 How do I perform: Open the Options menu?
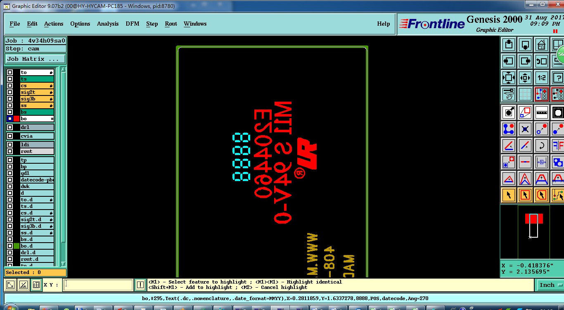click(x=80, y=24)
